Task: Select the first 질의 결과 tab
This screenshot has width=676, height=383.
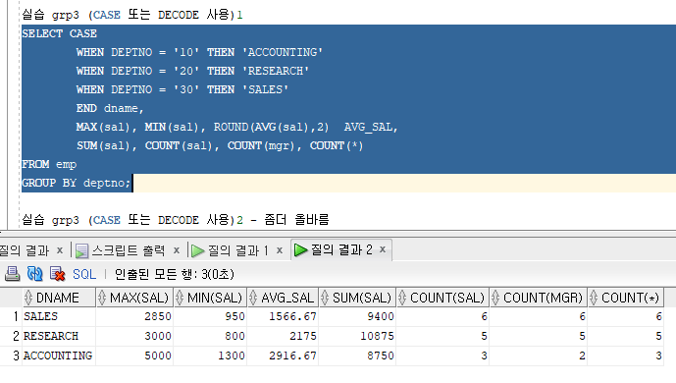Action: (25, 250)
